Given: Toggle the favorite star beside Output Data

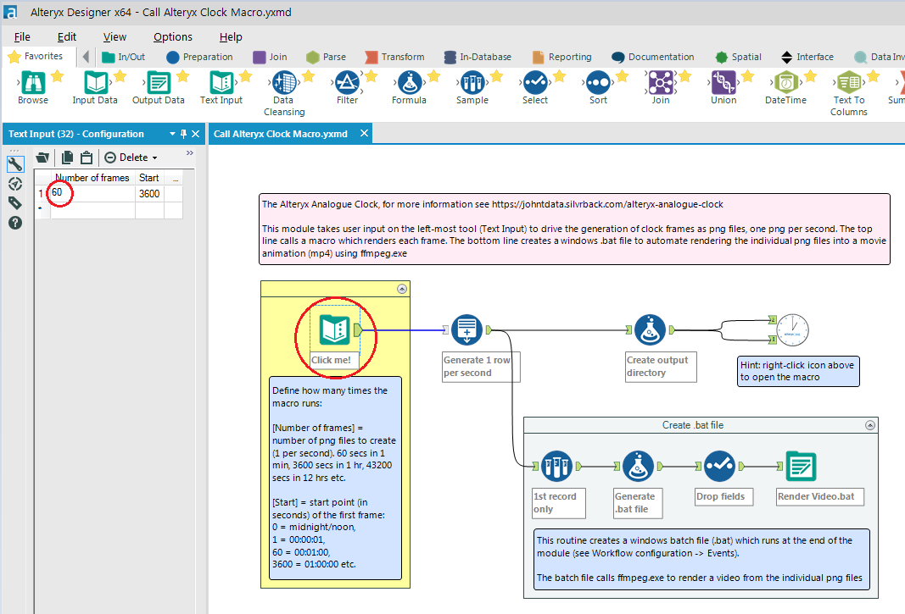Looking at the screenshot, I should coord(183,75).
